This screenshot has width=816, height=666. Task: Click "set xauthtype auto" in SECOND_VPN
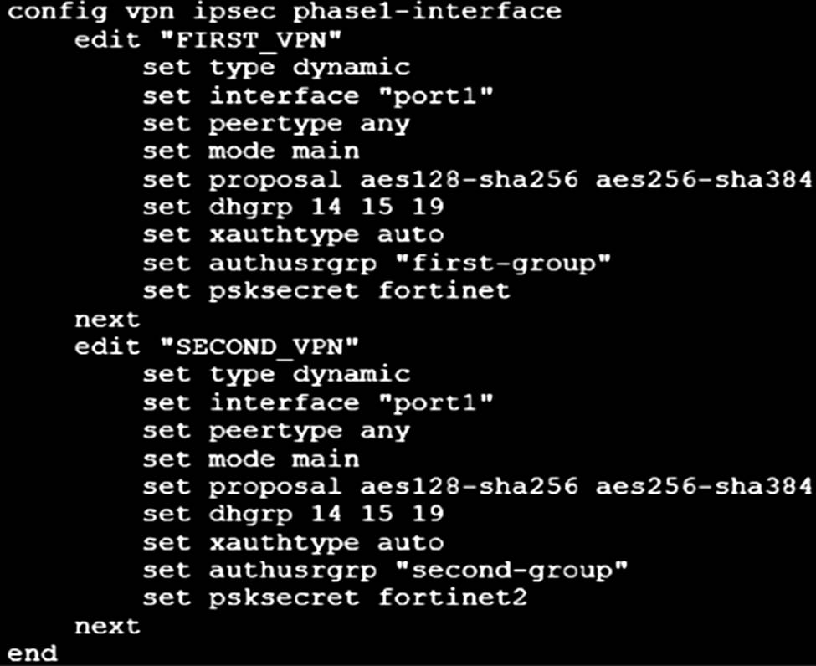(293, 542)
